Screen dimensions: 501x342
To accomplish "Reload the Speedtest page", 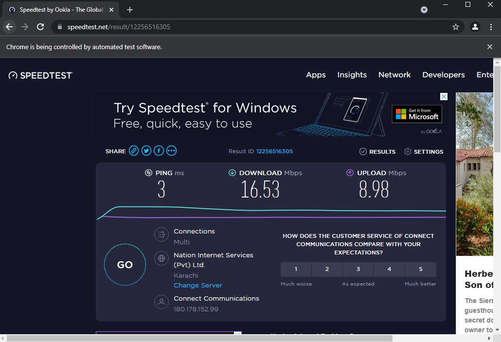I will [x=40, y=27].
